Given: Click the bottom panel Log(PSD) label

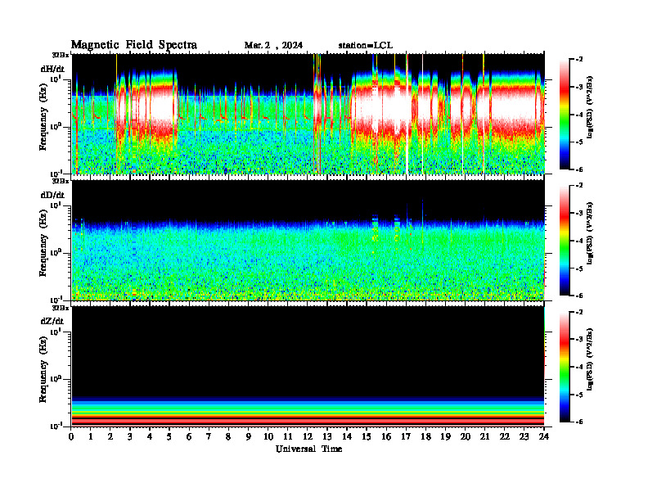Looking at the screenshot, I should (x=590, y=359).
